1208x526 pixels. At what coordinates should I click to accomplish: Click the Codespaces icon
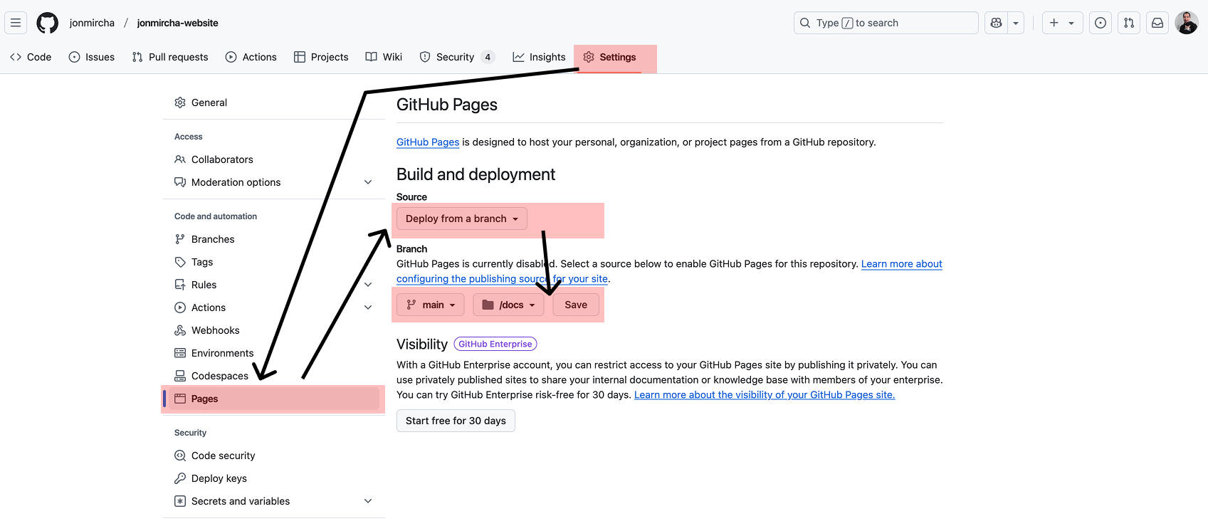[180, 376]
